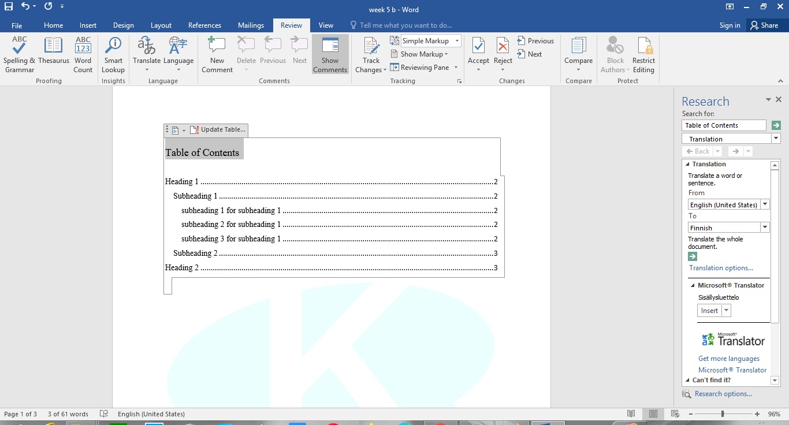Open the Thesaurus tool
The image size is (789, 425).
pyautogui.click(x=54, y=51)
